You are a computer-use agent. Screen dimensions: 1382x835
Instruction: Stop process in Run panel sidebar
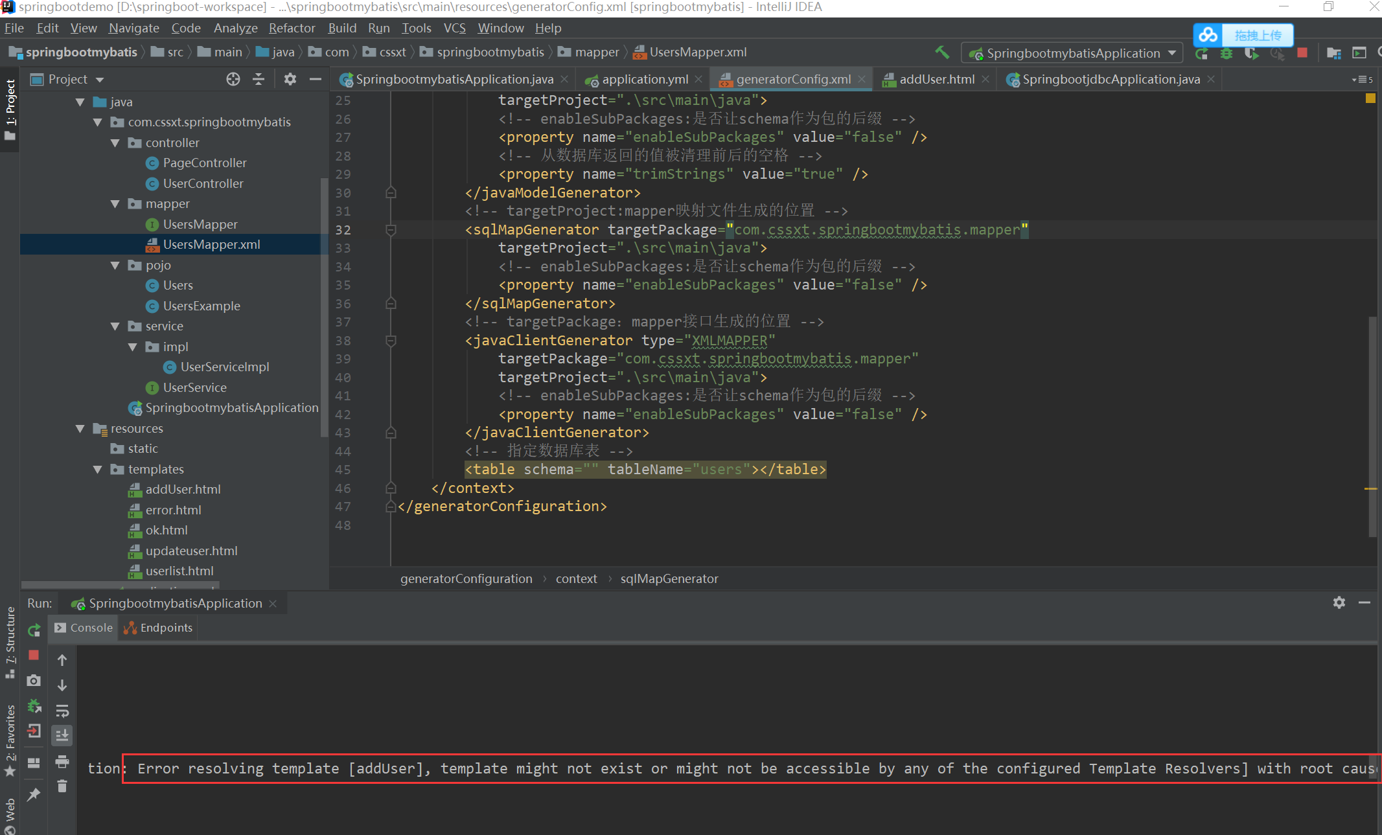[x=34, y=655]
